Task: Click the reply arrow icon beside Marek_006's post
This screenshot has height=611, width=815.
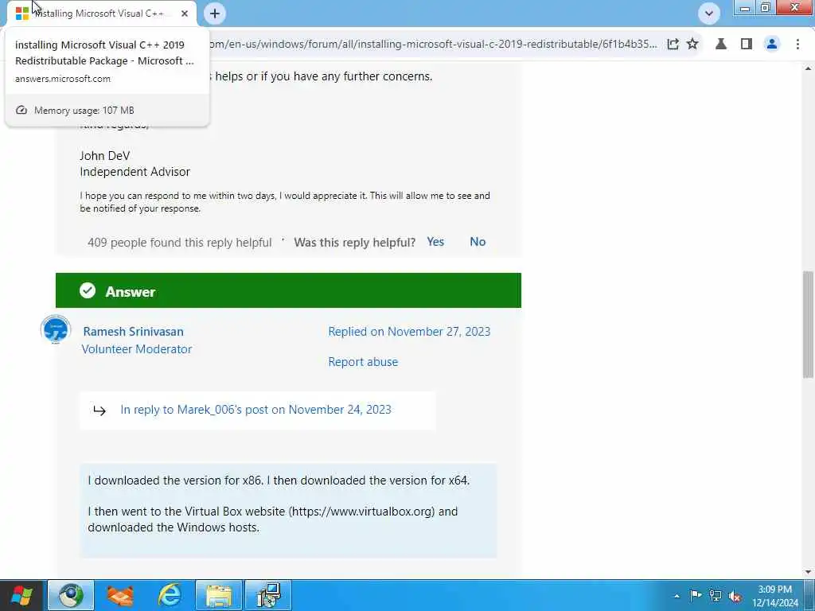Action: (99, 411)
